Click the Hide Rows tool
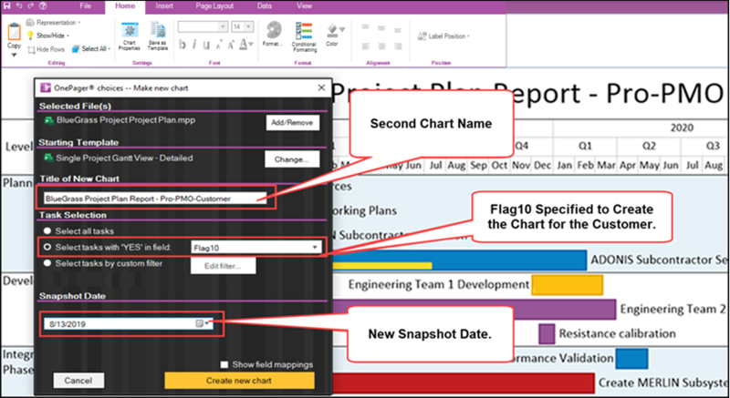 [47, 49]
